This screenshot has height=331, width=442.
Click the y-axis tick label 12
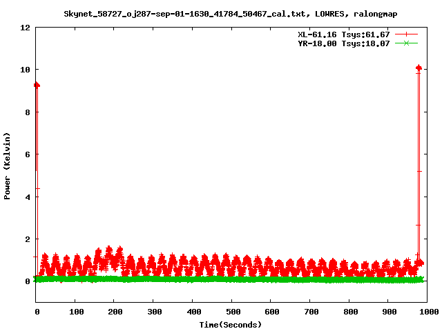(x=25, y=28)
